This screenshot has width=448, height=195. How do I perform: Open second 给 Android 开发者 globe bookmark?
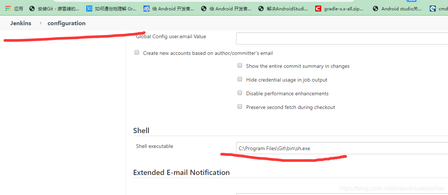(204, 9)
